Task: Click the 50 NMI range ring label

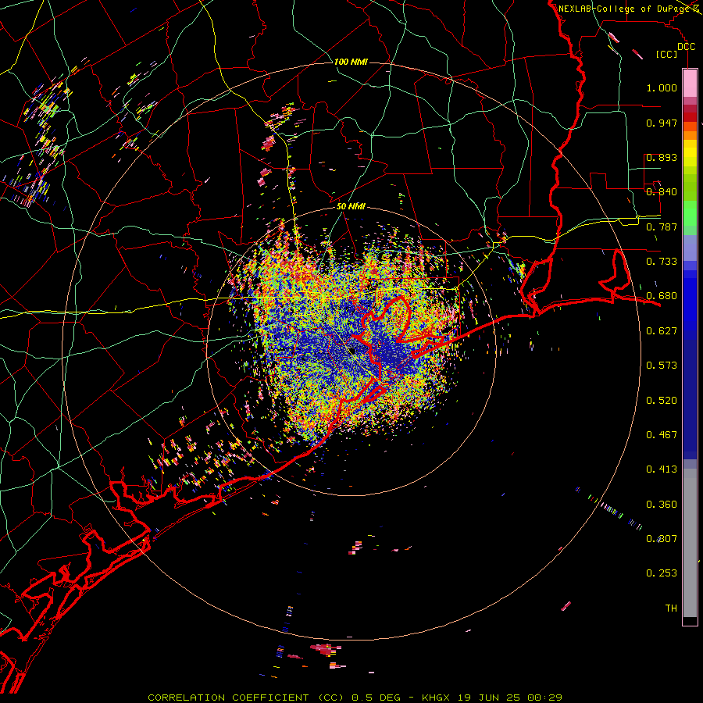Action: pyautogui.click(x=351, y=206)
